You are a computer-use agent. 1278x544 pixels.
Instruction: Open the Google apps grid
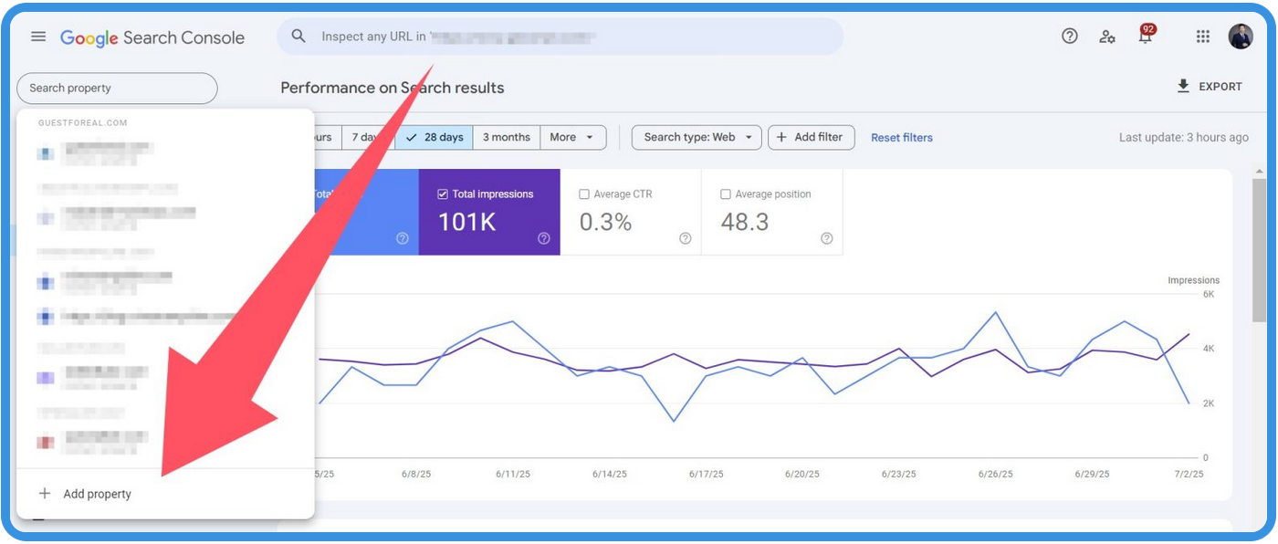click(1202, 37)
